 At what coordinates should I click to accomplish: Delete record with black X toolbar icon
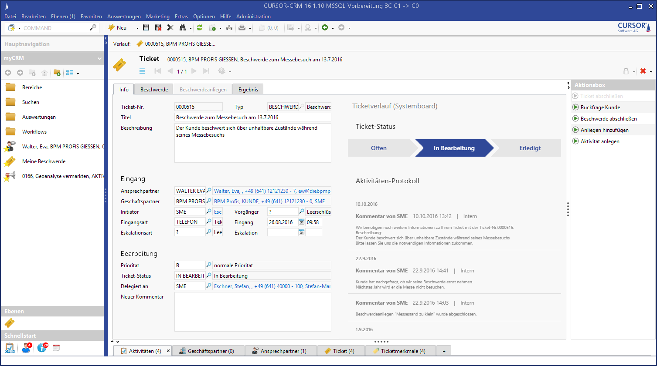170,28
